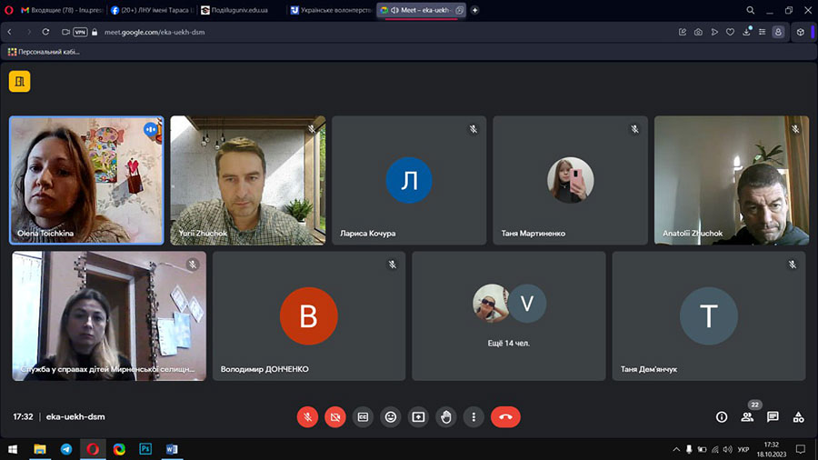The height and width of the screenshot is (460, 818).
Task: Go back in browser history
Action: click(x=9, y=32)
